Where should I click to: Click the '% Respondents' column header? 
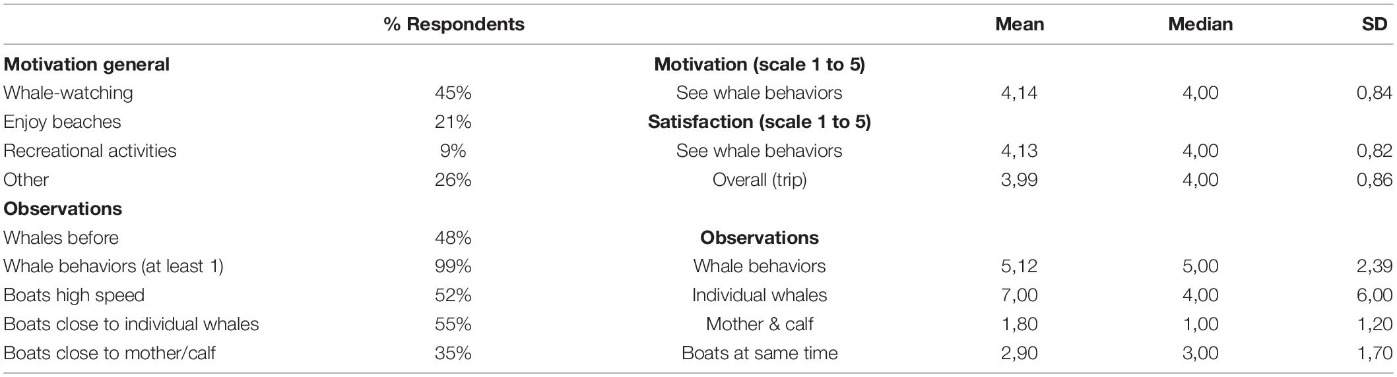454,24
